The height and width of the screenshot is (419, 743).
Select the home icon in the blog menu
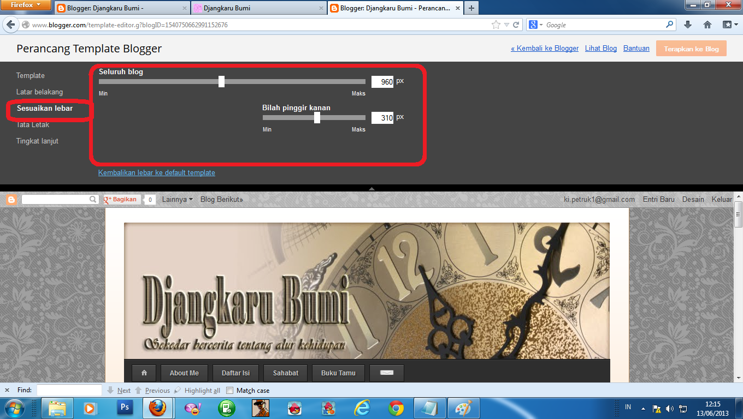click(144, 373)
